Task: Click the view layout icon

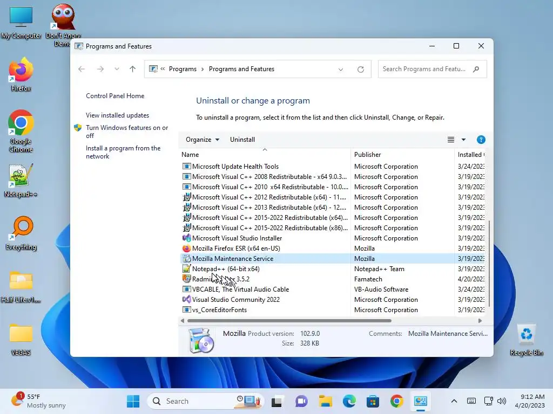Action: [x=451, y=140]
